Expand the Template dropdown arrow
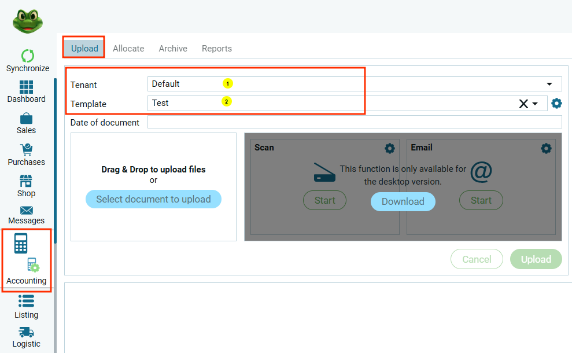The image size is (572, 353). point(536,104)
